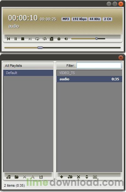Viewport: 126px width, 192px height.
Task: Sort tracks with the up-down arrows icon
Action: (x=87, y=177)
